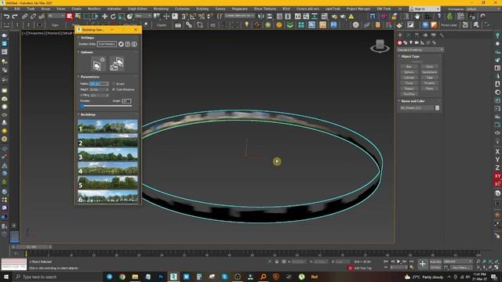Screen dimensions: 502x282
Task: Choose Rectangular Selection Region tool
Action: coord(86,16)
